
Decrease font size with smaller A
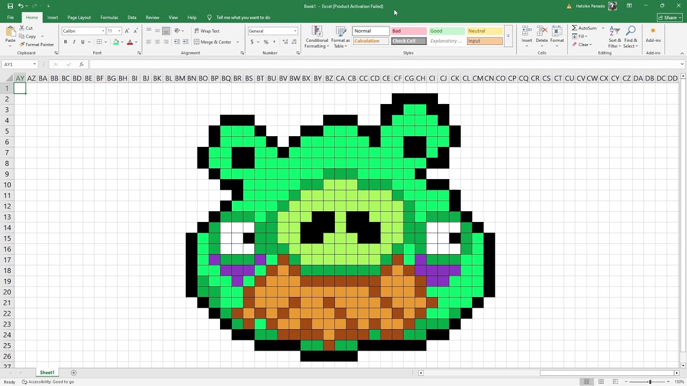pos(135,31)
